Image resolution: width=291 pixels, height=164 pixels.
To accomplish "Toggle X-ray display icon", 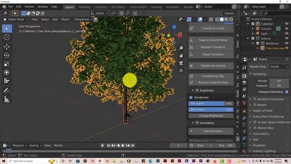I will click(x=211, y=19).
